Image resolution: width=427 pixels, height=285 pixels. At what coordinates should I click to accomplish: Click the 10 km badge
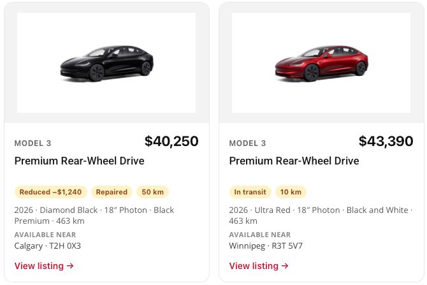tap(291, 192)
